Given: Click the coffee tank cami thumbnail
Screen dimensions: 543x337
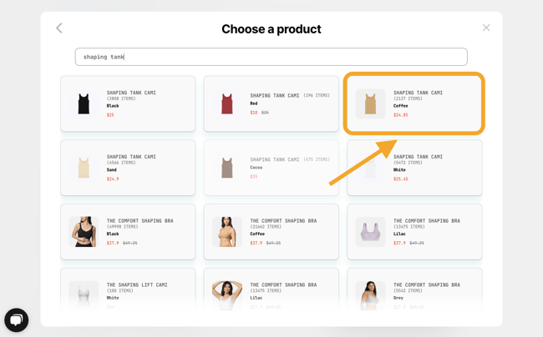Looking at the screenshot, I should [x=370, y=103].
